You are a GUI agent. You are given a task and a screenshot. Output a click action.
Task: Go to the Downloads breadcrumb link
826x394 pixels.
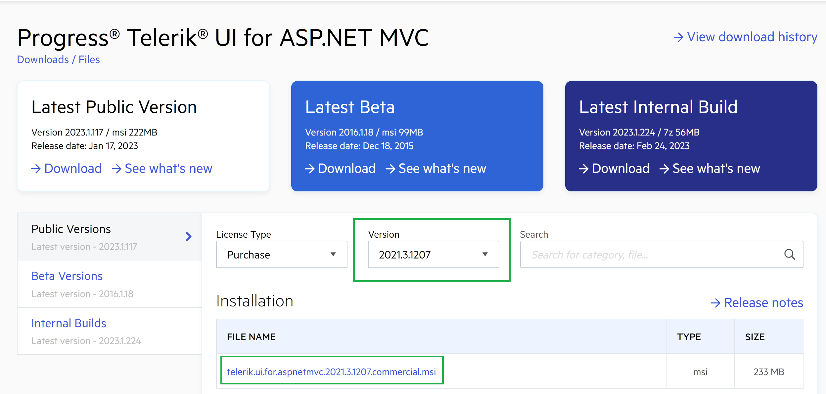point(43,59)
